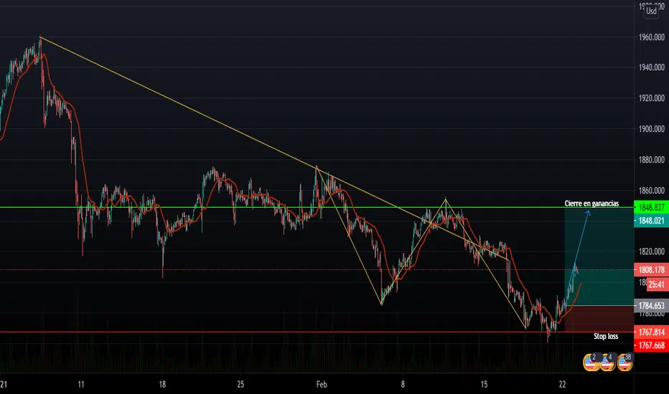Viewport: 669px width, 394px height.
Task: Click the '15' date label on time axis
Action: pyautogui.click(x=484, y=384)
